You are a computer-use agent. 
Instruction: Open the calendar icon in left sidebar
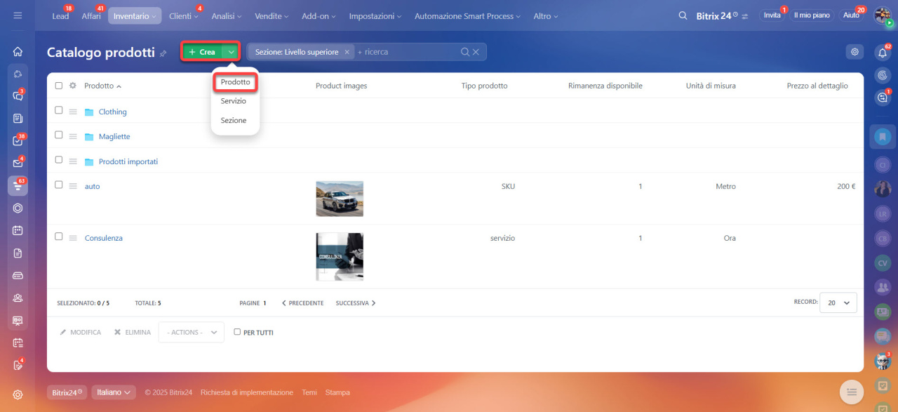coord(18,230)
